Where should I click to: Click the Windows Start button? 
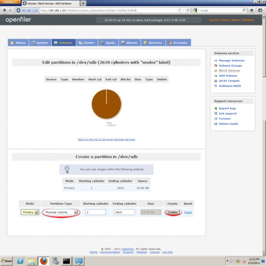7,261
